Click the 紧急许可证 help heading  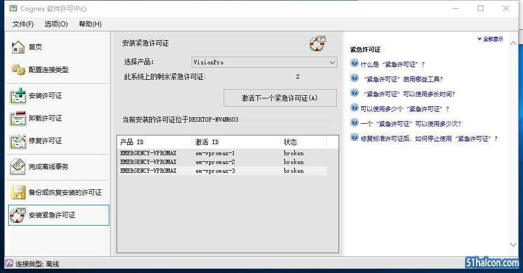pos(365,50)
